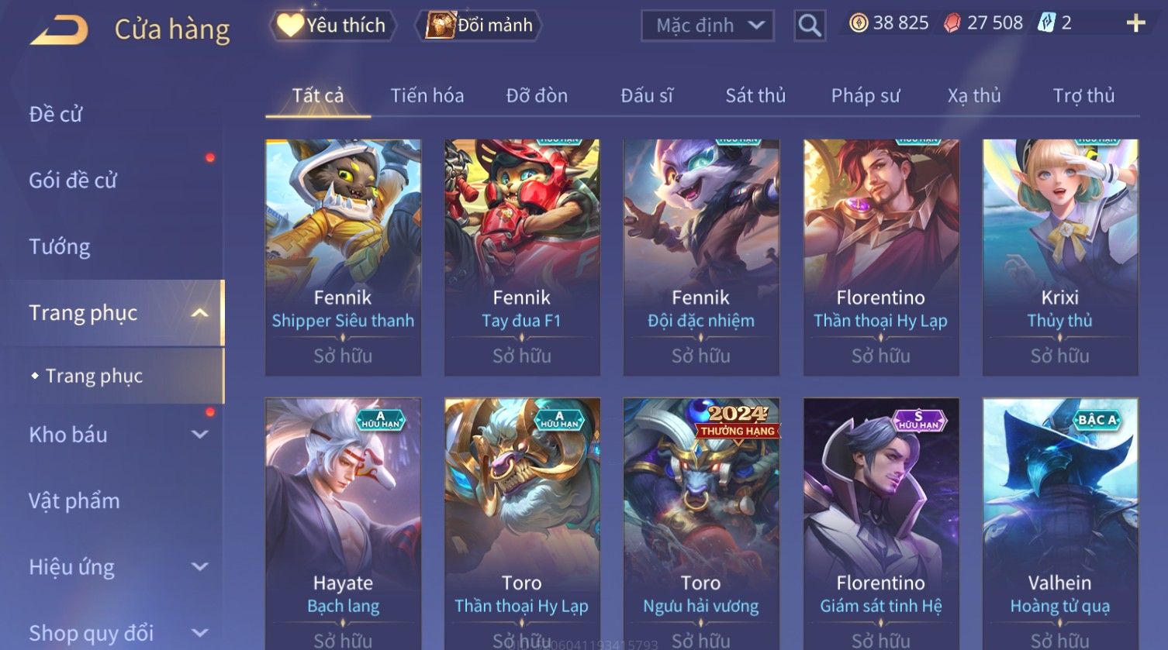This screenshot has width=1168, height=650.
Task: Open Toro Ngưu hải vương skin card
Action: [x=701, y=524]
